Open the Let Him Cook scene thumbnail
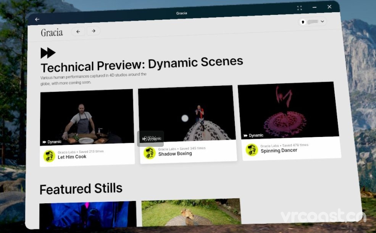376x233 pixels. (x=87, y=117)
